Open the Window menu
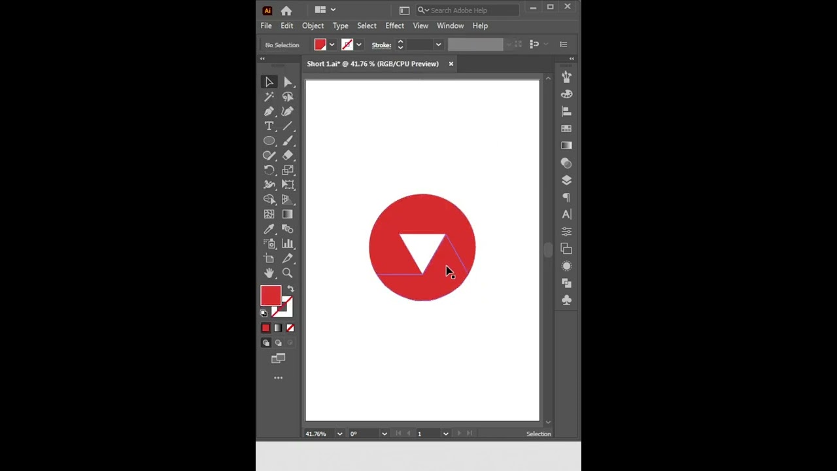Screen dimensions: 837x471 [450, 26]
